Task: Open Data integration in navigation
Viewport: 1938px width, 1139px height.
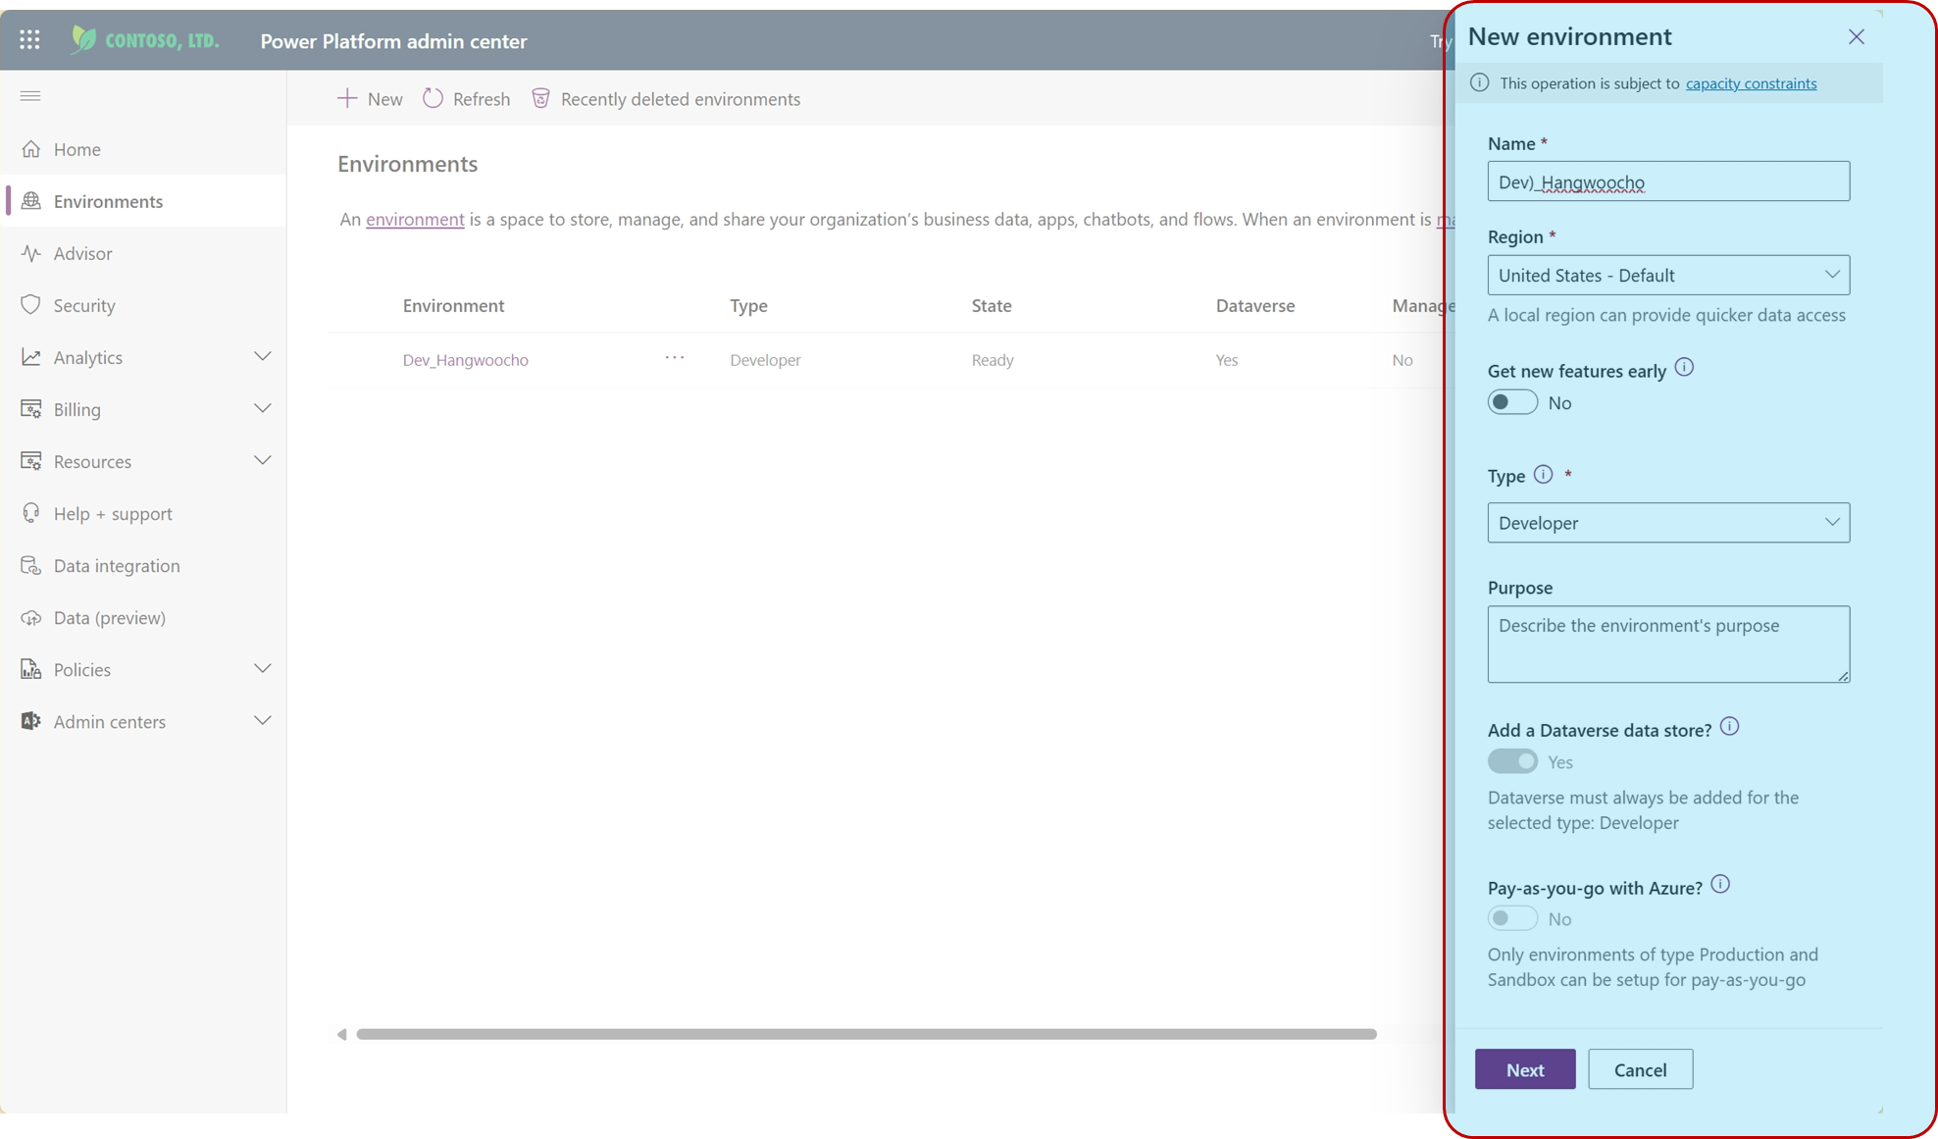Action: 145,565
